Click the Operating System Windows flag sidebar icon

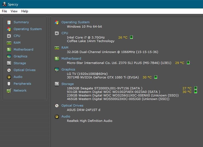tap(9, 29)
